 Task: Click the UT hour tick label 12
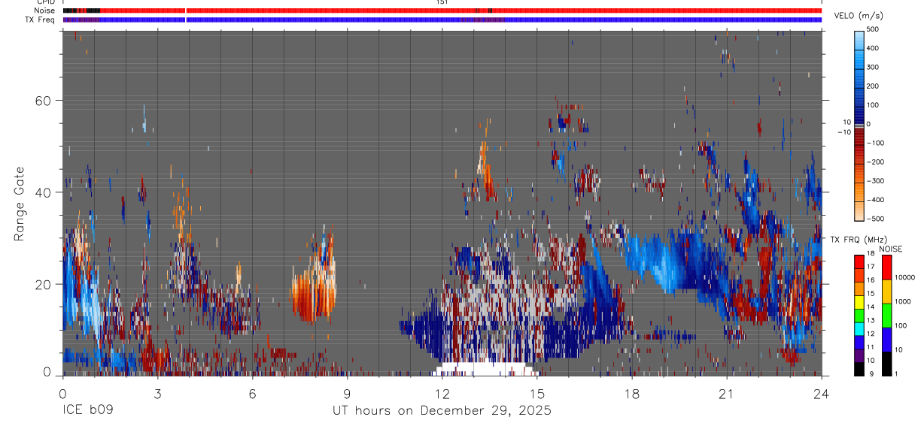point(442,394)
